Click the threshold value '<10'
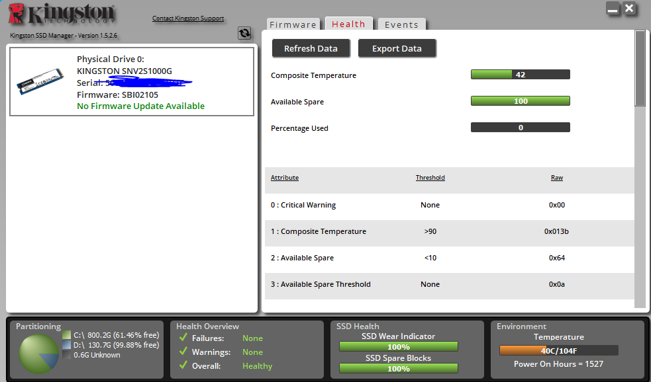The image size is (651, 382). 430,258
